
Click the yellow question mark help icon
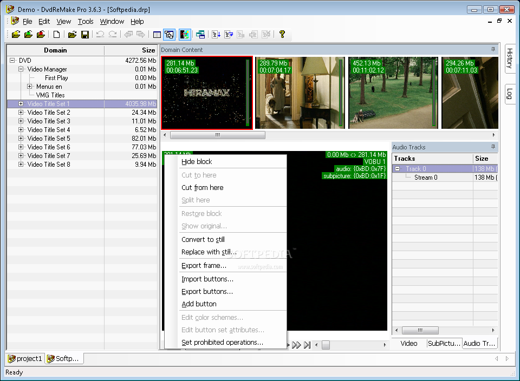pos(282,34)
